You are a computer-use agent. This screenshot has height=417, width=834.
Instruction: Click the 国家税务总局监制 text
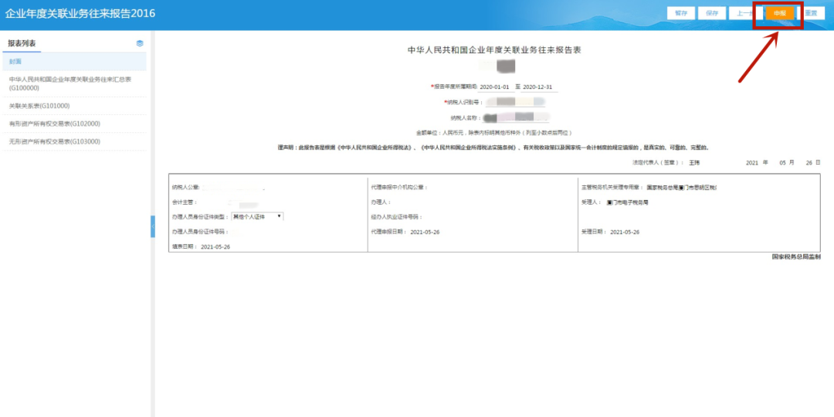coord(796,257)
